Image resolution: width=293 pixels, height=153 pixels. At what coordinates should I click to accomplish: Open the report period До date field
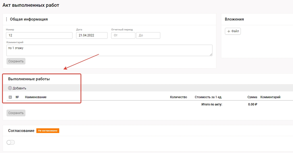(148, 35)
